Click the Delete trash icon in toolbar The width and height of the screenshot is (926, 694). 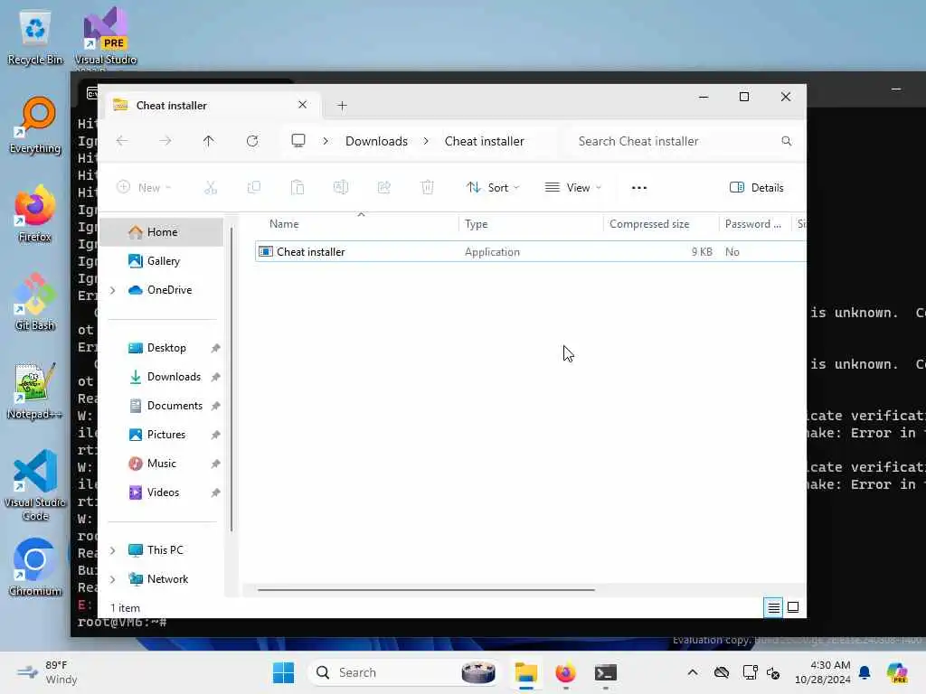pyautogui.click(x=427, y=188)
